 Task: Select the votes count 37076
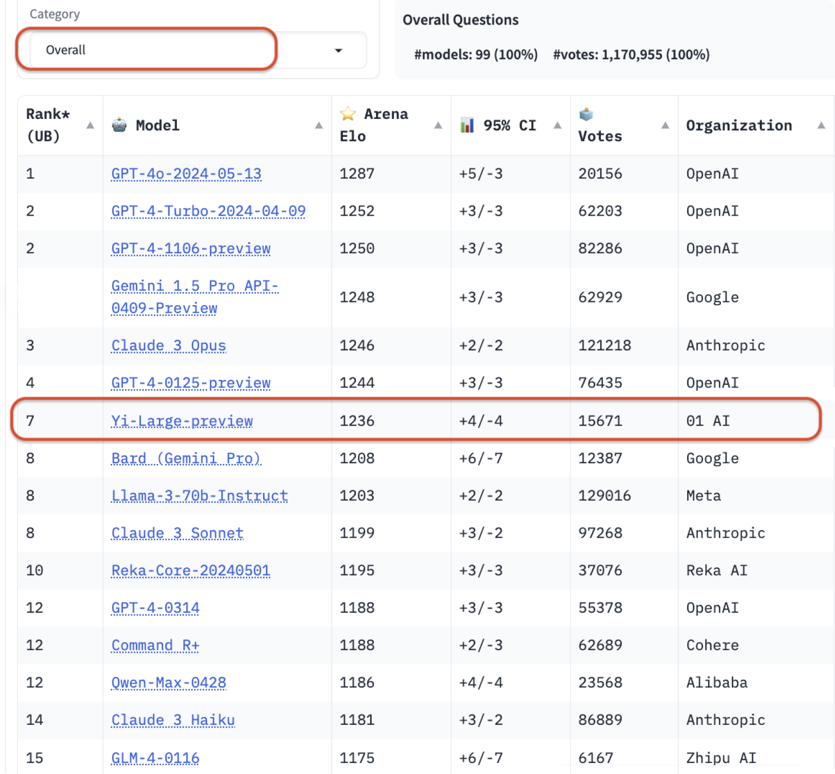[600, 570]
